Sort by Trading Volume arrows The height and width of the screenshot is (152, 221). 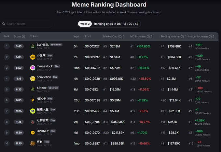pyautogui.click(x=185, y=36)
